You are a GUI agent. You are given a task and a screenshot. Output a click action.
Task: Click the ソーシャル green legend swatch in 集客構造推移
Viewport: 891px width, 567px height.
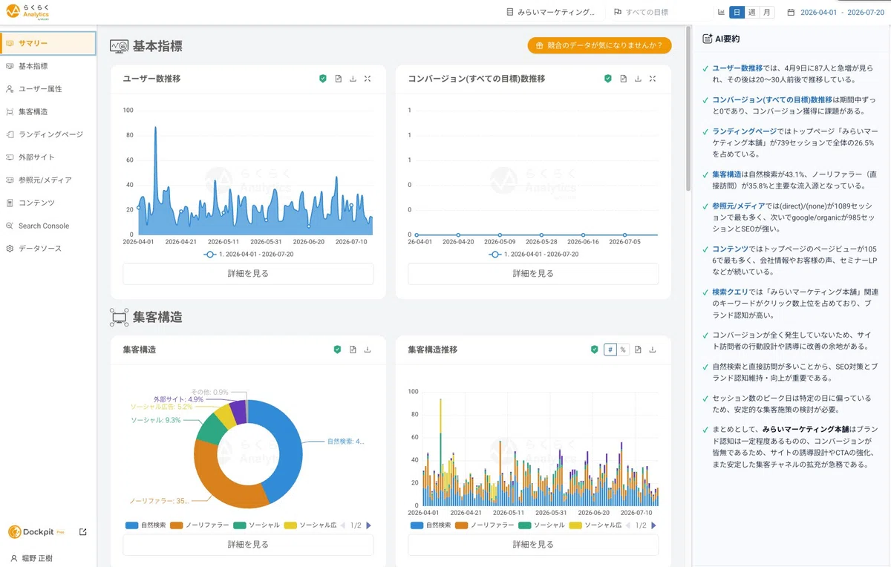[525, 525]
